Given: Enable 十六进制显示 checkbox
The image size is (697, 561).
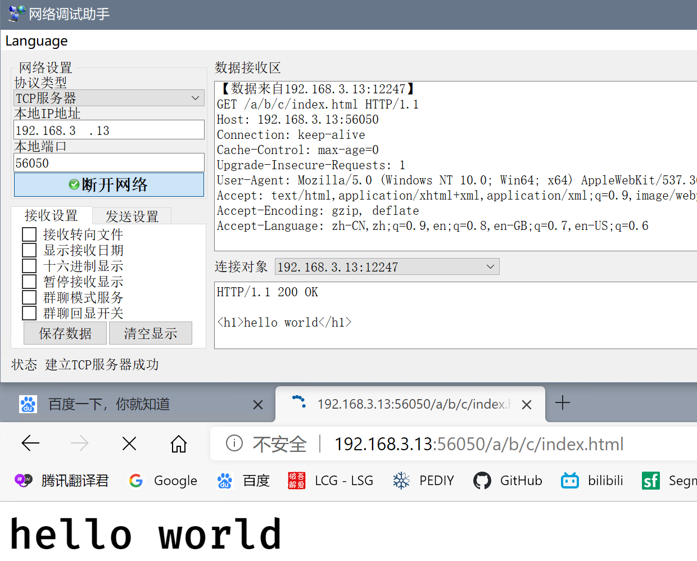Looking at the screenshot, I should 29,266.
